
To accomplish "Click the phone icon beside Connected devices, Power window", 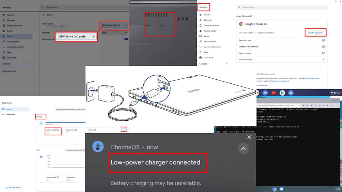I will tap(4, 26).
